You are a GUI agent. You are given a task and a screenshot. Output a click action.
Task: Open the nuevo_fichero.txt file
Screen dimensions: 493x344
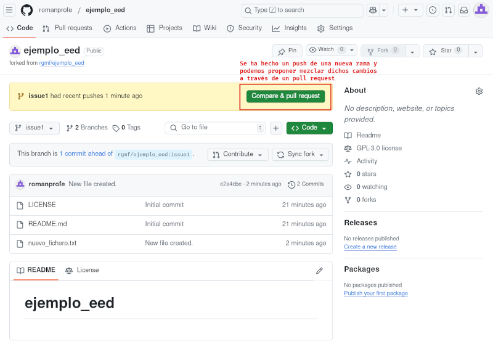(x=52, y=243)
